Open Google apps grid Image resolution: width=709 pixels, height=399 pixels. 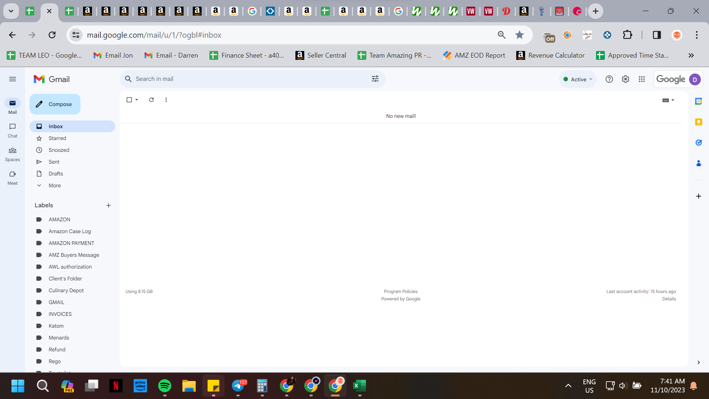(x=642, y=79)
